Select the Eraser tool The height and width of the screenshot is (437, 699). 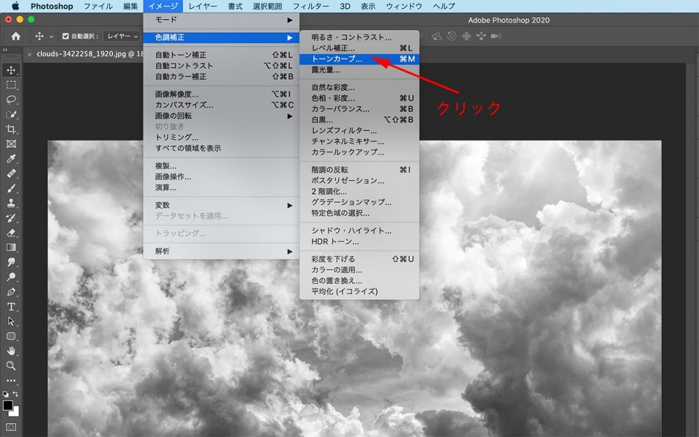(11, 232)
